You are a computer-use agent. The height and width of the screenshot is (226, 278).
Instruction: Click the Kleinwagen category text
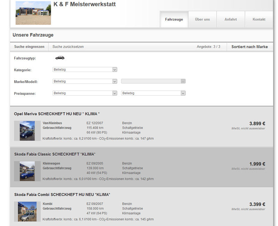pos(51,163)
